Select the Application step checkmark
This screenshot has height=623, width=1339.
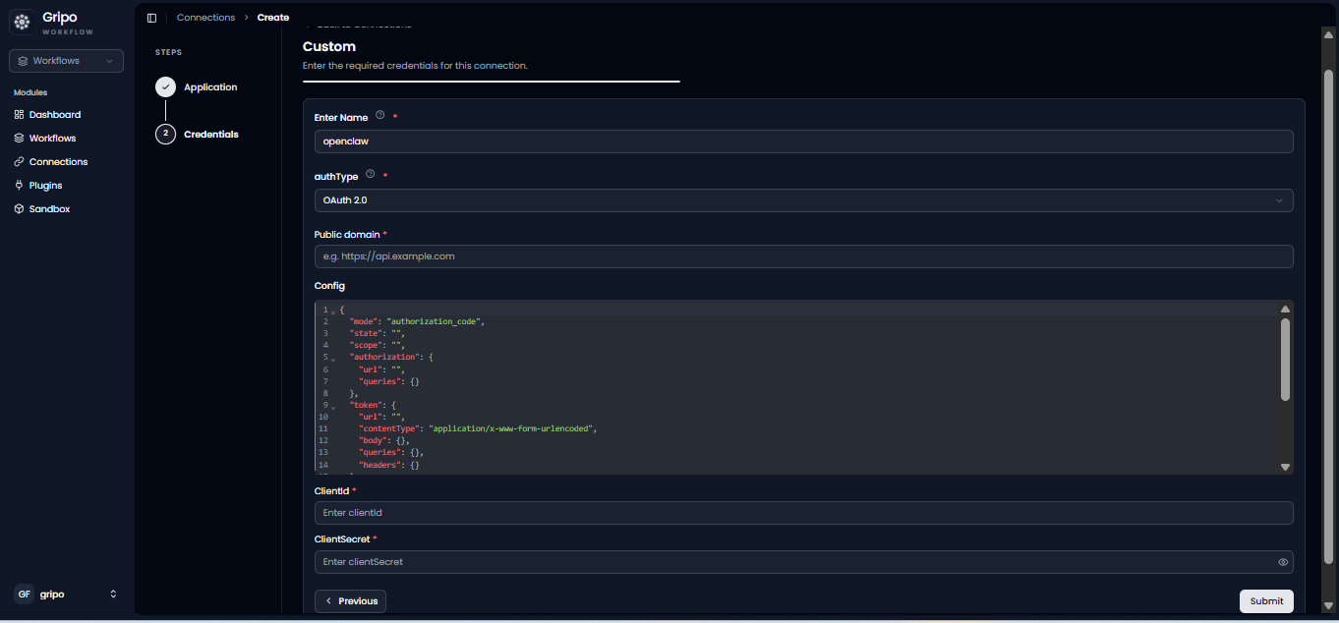point(165,87)
